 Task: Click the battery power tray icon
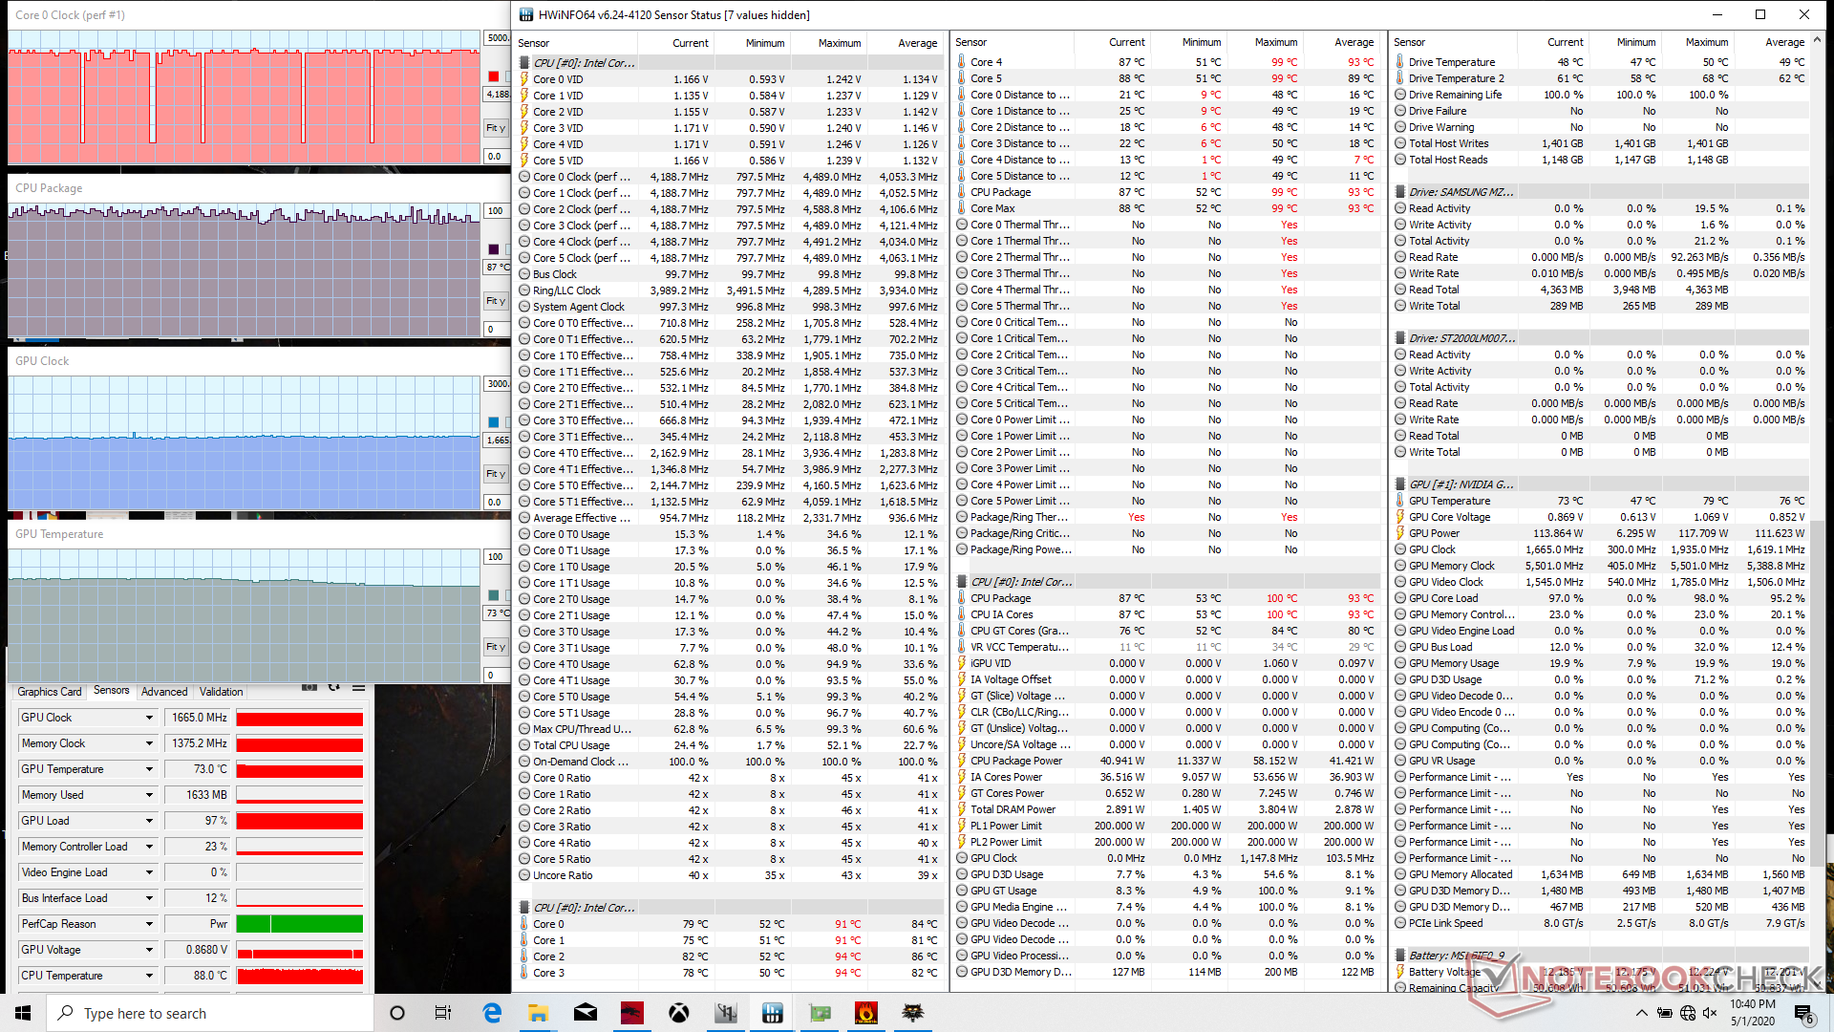click(1665, 1013)
